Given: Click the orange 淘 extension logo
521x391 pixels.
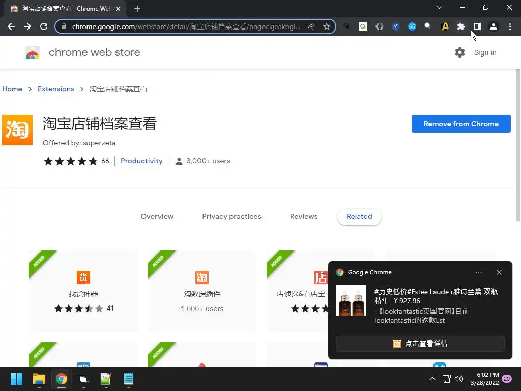Looking at the screenshot, I should 17,130.
